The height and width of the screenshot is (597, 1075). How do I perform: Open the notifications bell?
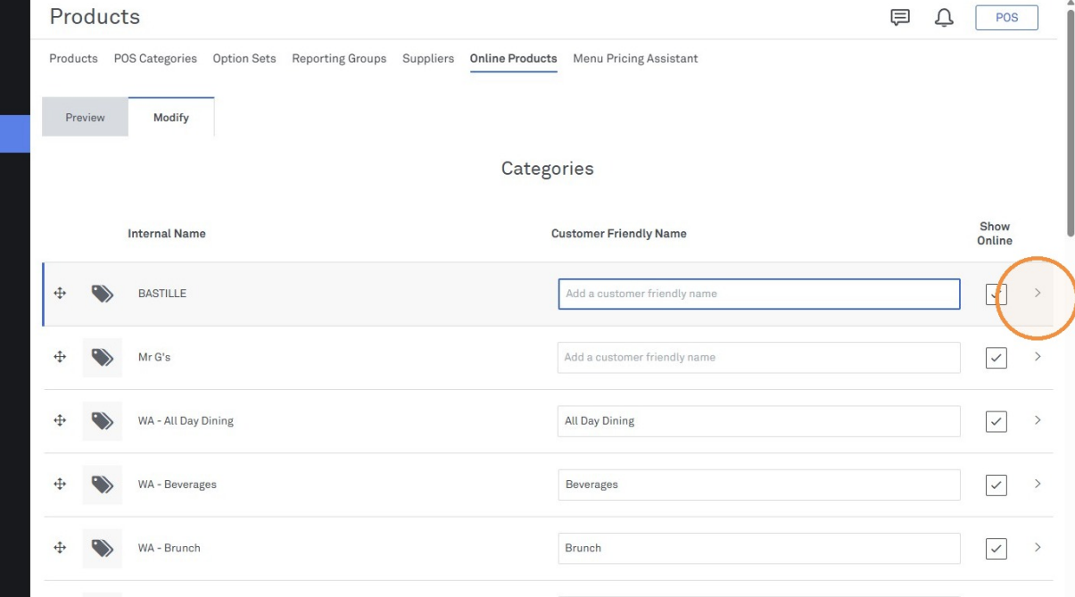pos(944,17)
